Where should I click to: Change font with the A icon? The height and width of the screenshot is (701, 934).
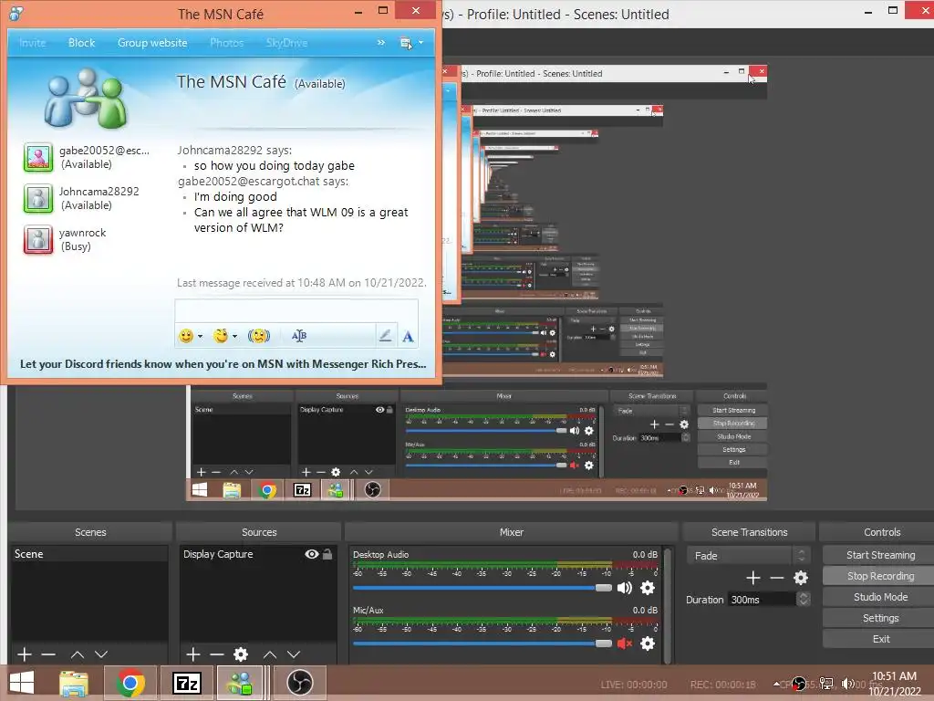408,337
